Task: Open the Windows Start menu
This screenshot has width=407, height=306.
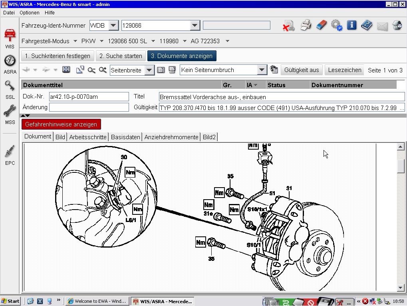Action: (11, 301)
